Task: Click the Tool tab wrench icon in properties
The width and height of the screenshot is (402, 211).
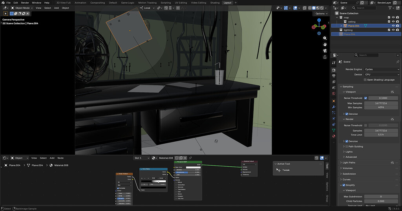Action: (x=334, y=62)
